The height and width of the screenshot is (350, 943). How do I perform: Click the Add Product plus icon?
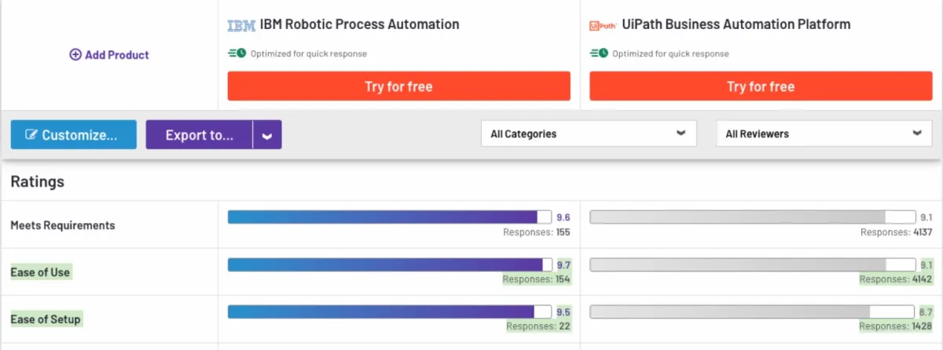[75, 55]
